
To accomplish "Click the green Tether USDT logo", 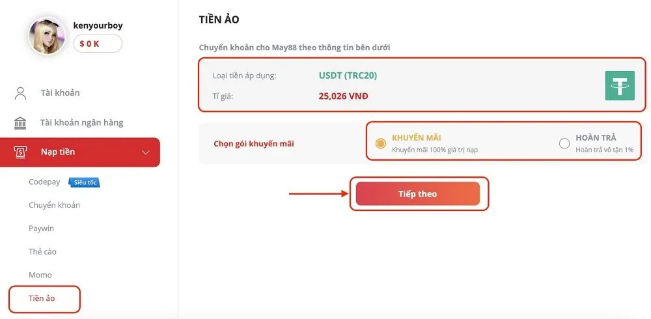I will click(619, 85).
